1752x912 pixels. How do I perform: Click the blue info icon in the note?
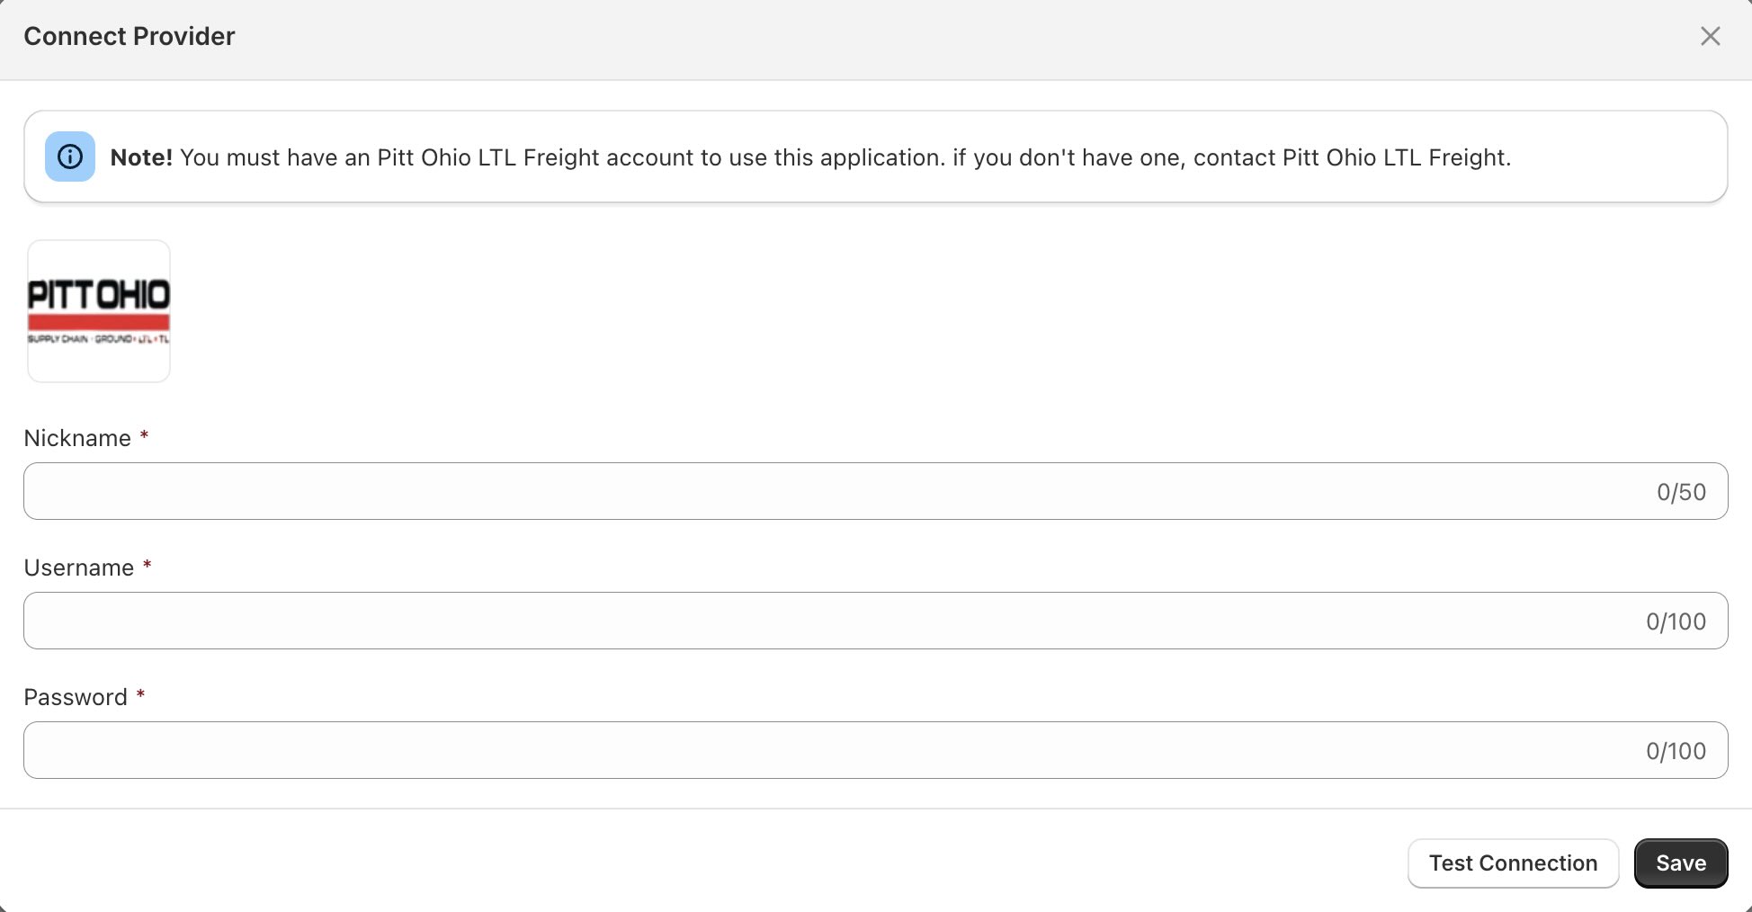click(70, 156)
